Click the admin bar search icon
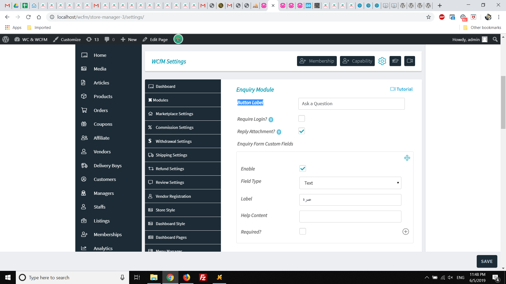The height and width of the screenshot is (284, 506). pos(495,39)
